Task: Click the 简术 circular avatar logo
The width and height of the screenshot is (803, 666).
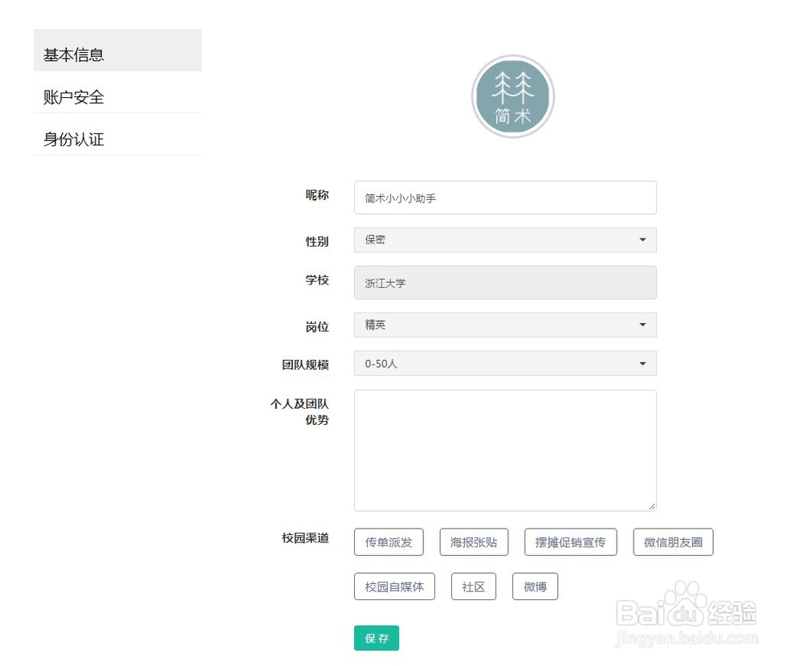Action: click(x=513, y=96)
